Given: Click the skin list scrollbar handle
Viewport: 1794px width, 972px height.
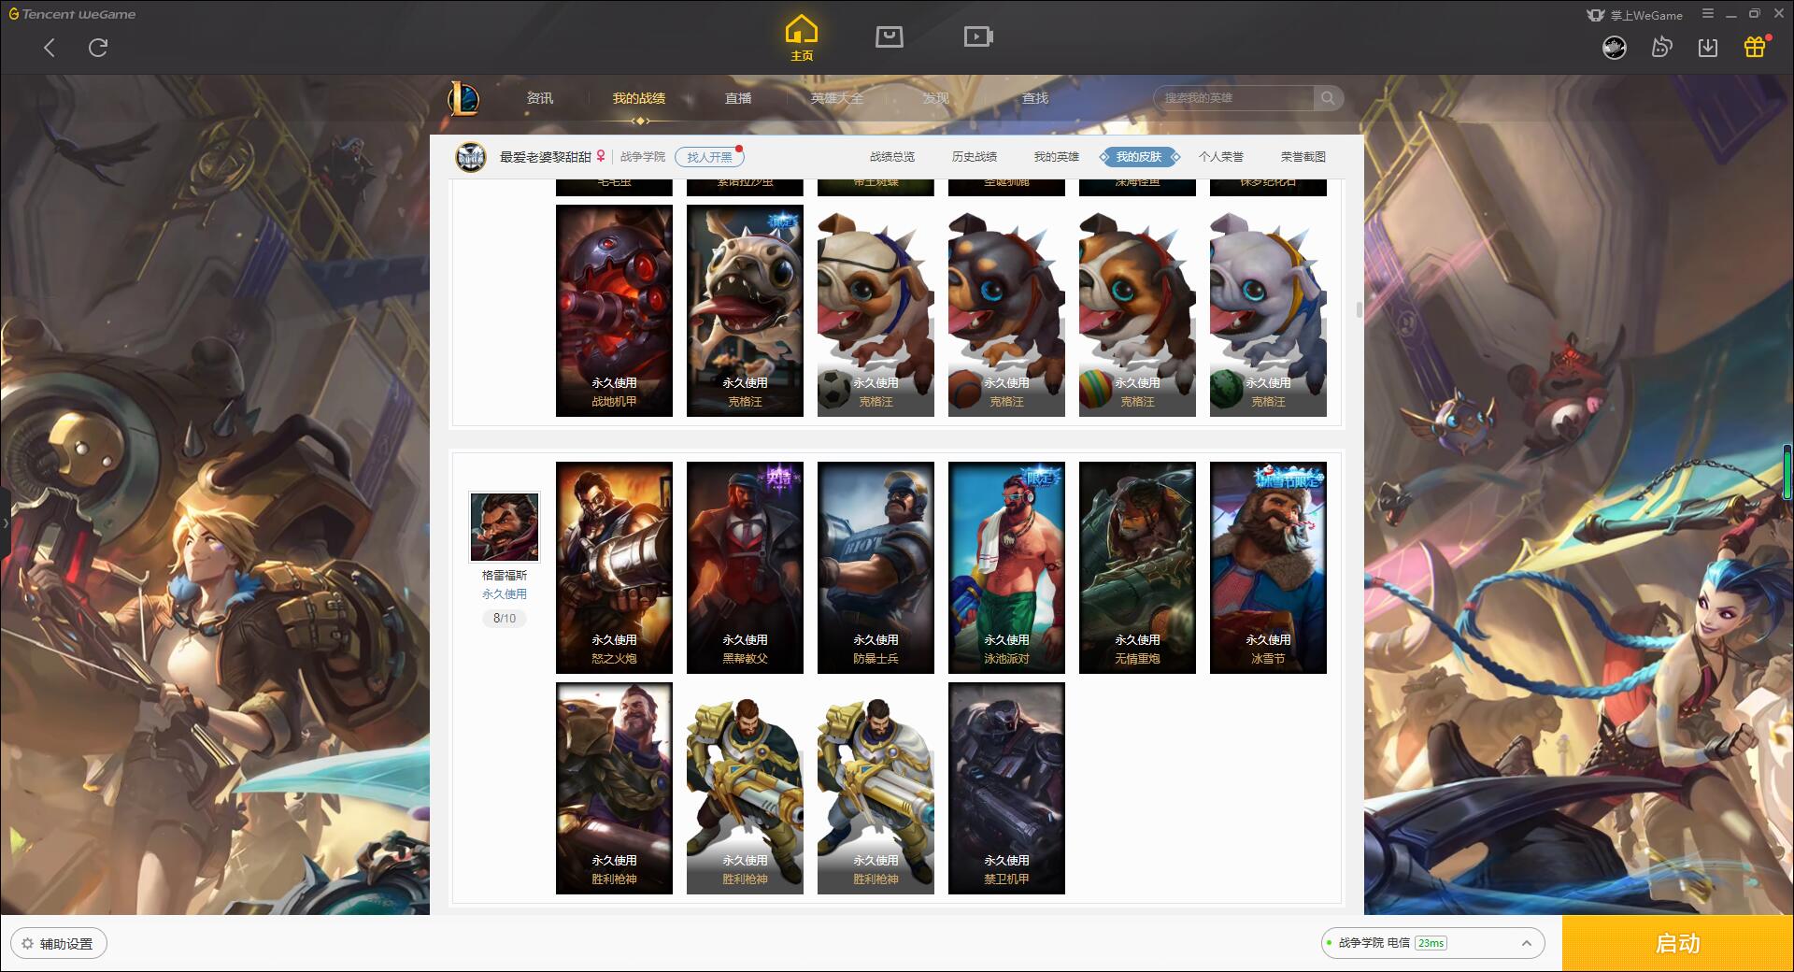Looking at the screenshot, I should pyautogui.click(x=1359, y=309).
